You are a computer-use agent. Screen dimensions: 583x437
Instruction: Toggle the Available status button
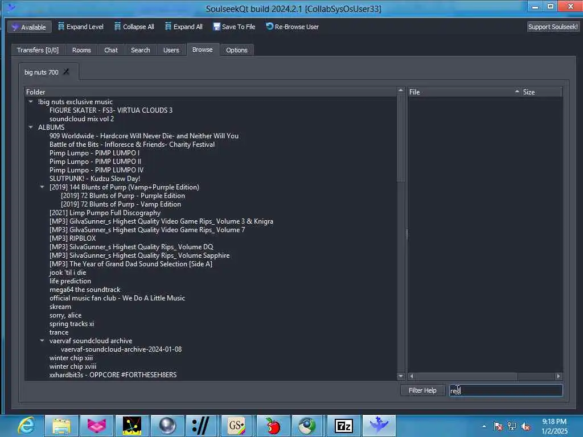pos(29,27)
